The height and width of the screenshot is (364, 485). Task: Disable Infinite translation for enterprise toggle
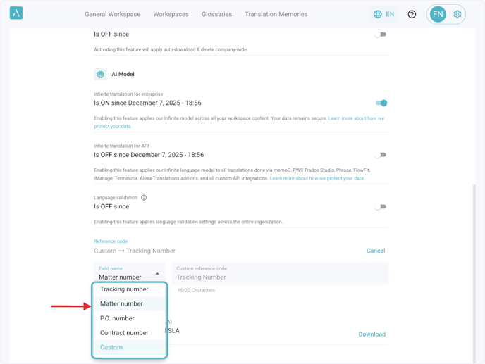(381, 103)
